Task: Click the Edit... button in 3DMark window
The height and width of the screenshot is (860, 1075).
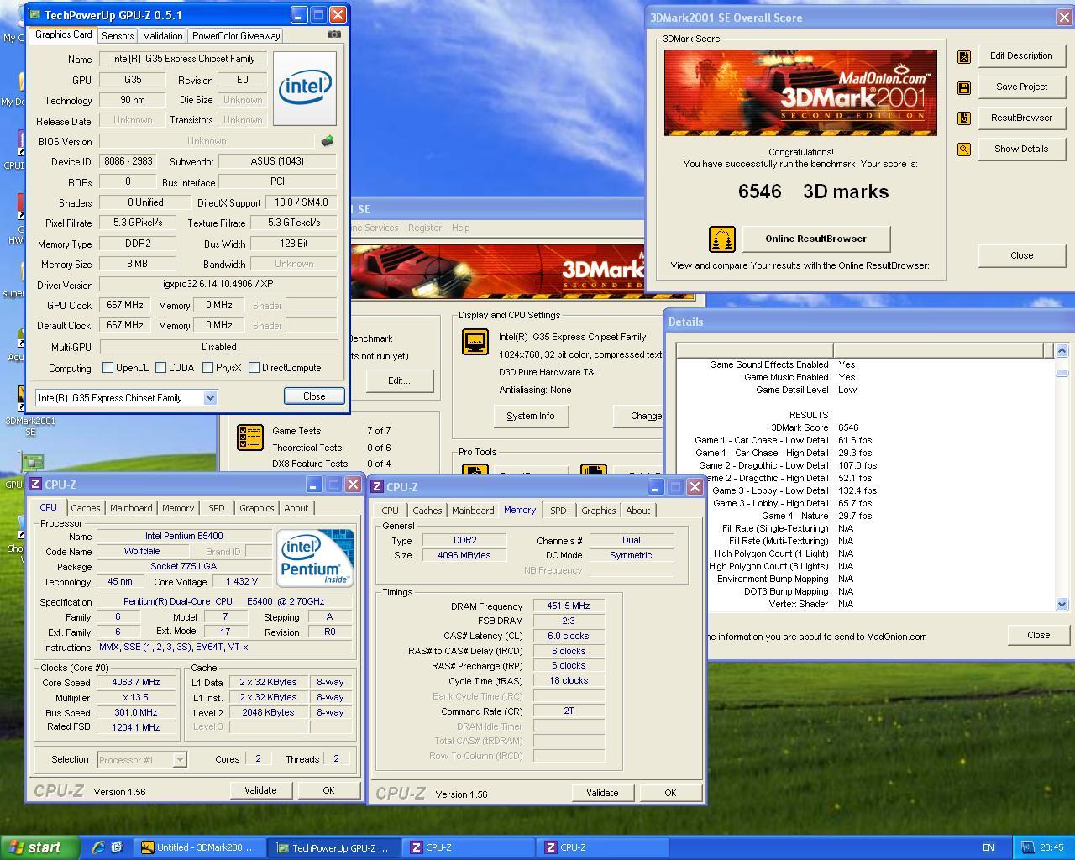Action: tap(399, 380)
